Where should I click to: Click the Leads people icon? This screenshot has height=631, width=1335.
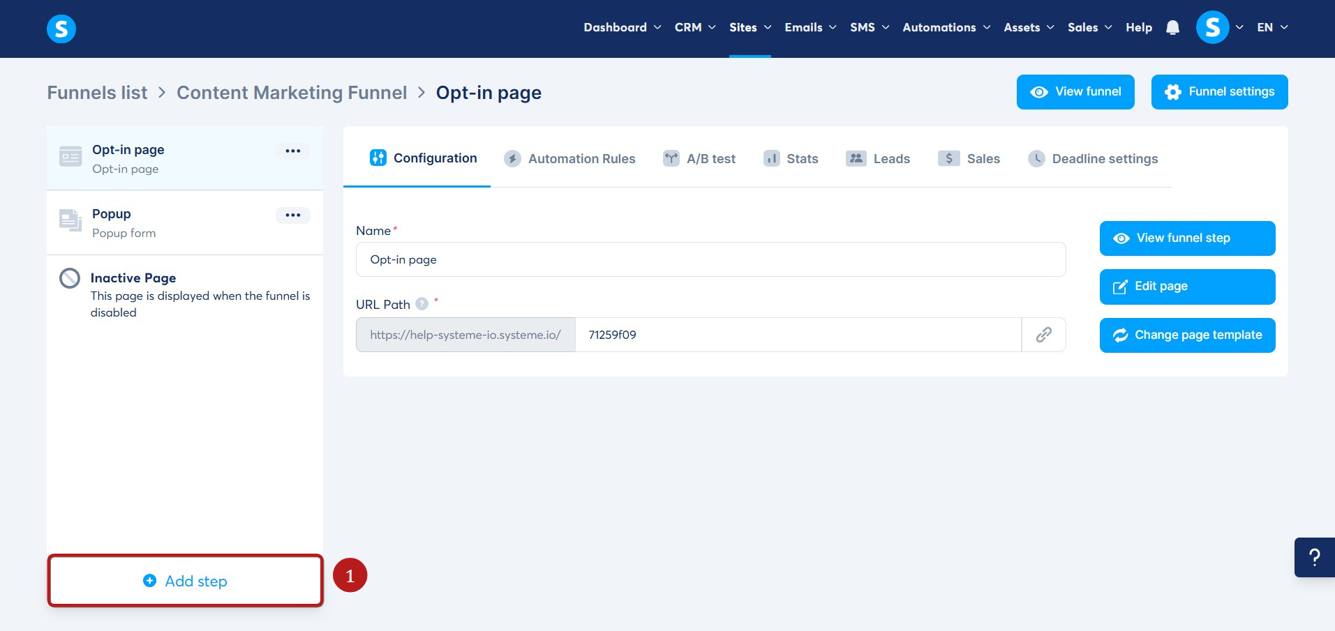click(856, 158)
